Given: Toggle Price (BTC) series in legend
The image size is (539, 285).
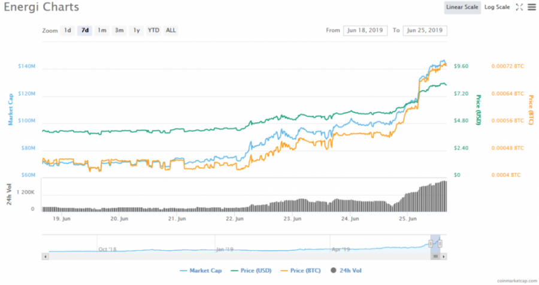Looking at the screenshot, I should point(301,271).
